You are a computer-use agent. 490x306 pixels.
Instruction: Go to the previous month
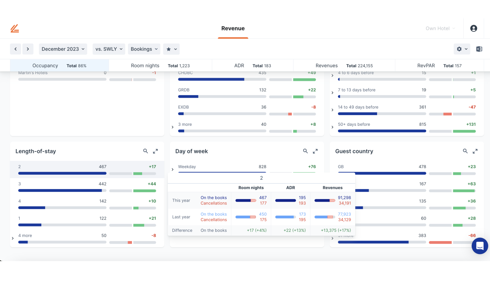(x=16, y=49)
